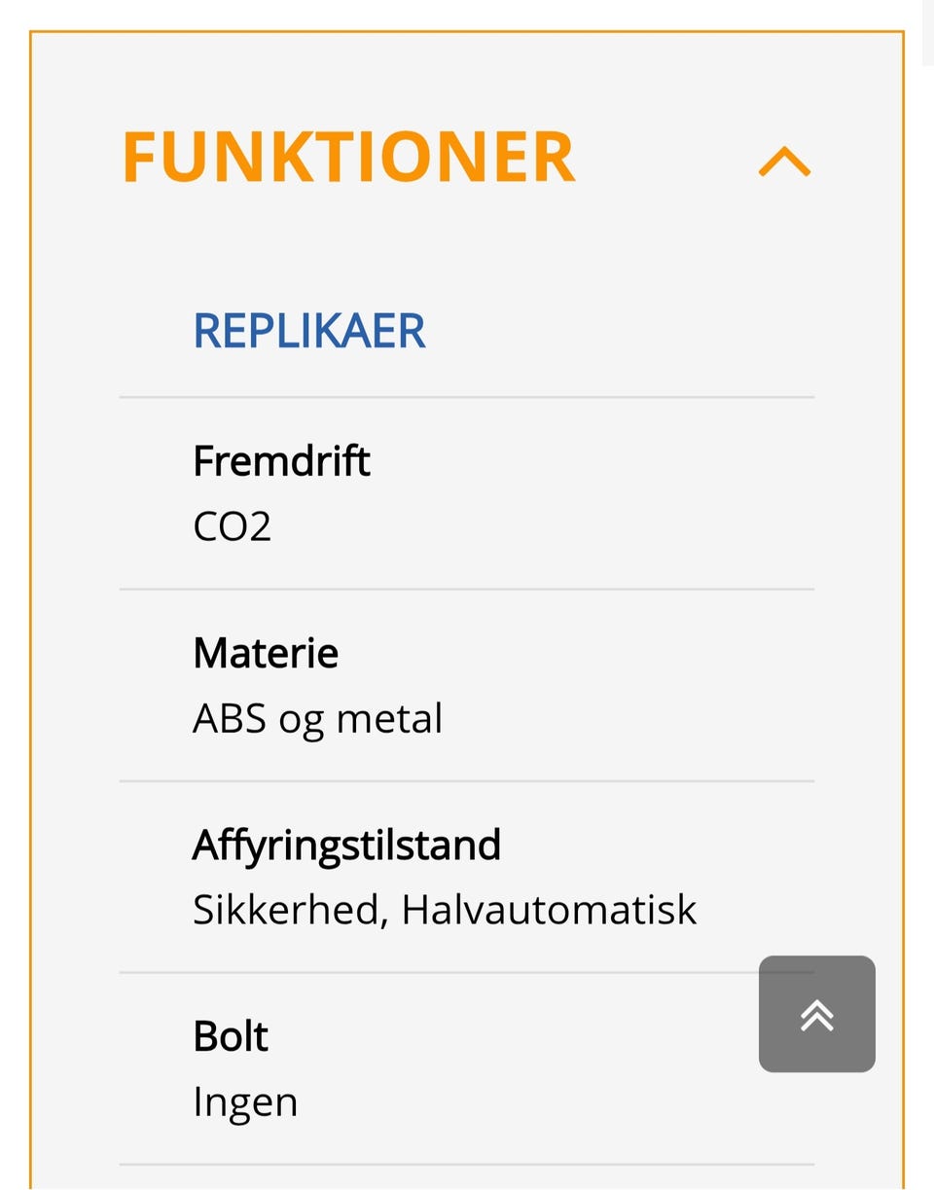Click the CO2 value text
This screenshot has height=1190, width=934.
(232, 526)
